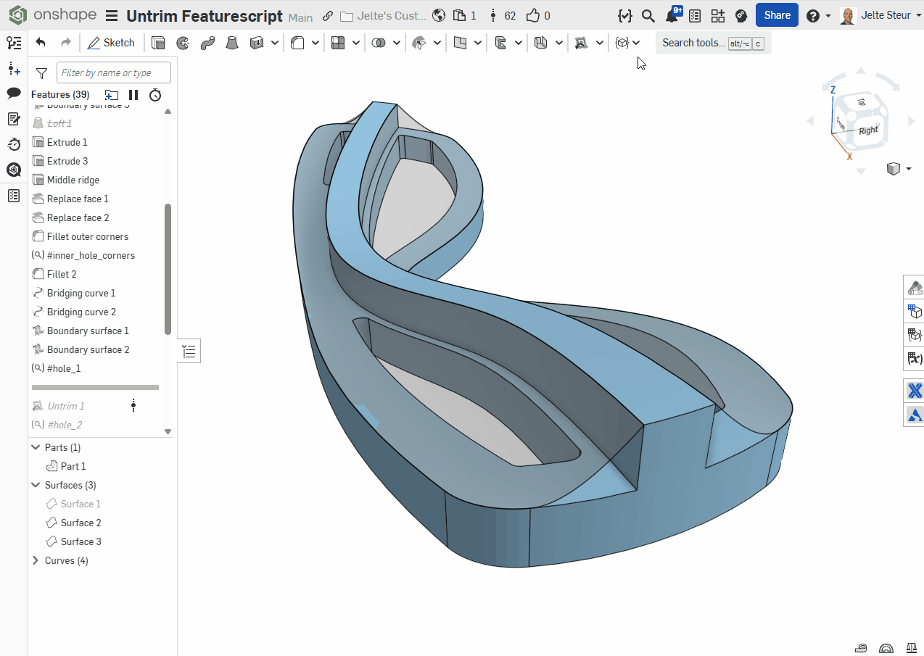Viewport: 924px width, 656px height.
Task: Toggle the feature list panel collapse button
Action: click(189, 352)
